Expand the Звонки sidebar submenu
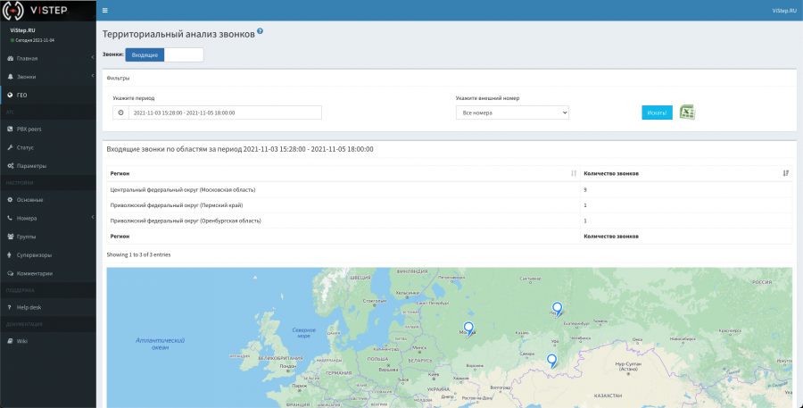 point(27,77)
